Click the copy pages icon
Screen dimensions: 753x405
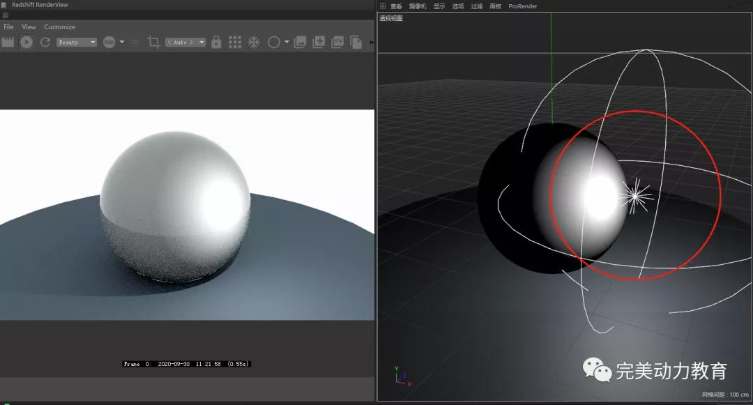(x=356, y=43)
